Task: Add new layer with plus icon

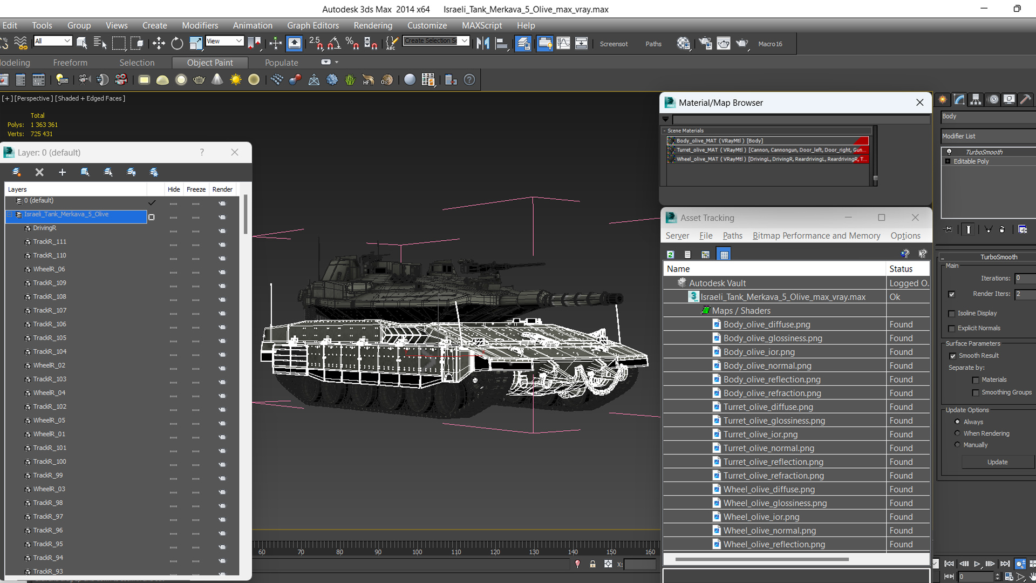Action: click(x=62, y=172)
